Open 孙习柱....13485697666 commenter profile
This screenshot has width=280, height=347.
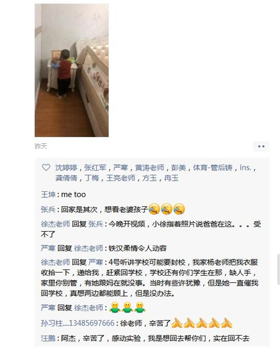coord(78,323)
